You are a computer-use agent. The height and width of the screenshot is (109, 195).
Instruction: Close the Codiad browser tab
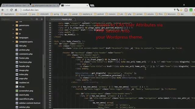[x=87, y=5]
